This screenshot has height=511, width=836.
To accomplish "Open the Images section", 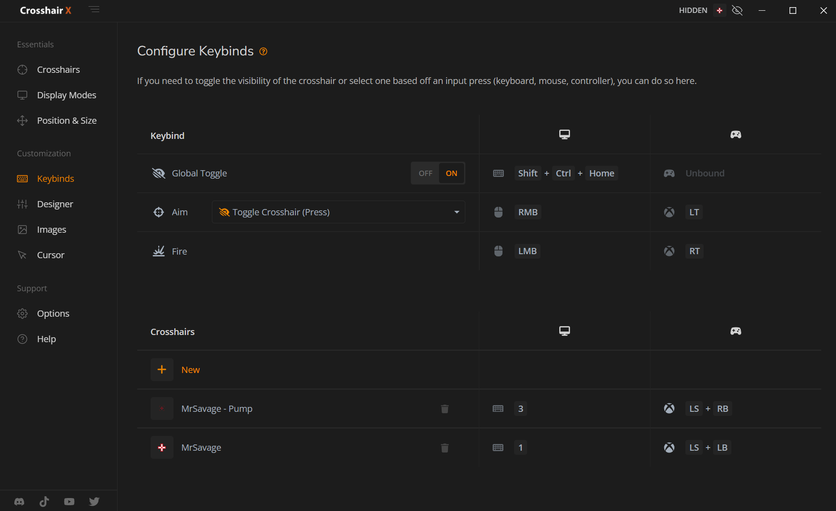I will (51, 229).
